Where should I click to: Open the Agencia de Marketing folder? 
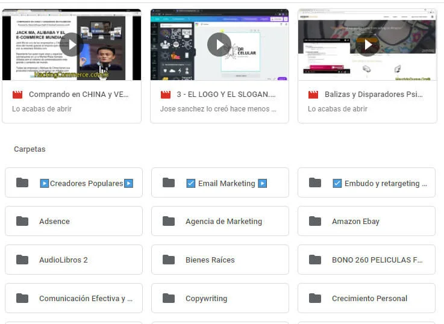pyautogui.click(x=224, y=221)
